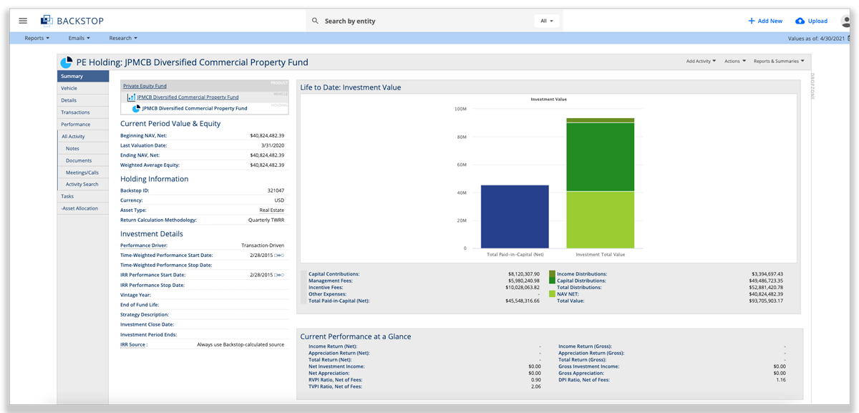Screen dimensions: 859x413
Task: Open the search scope All dropdown
Action: coord(547,21)
